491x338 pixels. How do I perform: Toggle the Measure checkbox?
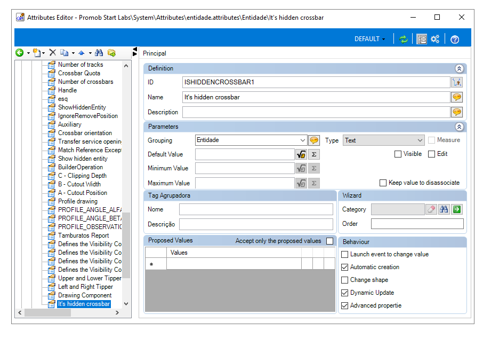pyautogui.click(x=431, y=140)
